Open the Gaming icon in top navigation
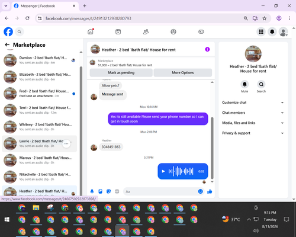 click(201, 31)
